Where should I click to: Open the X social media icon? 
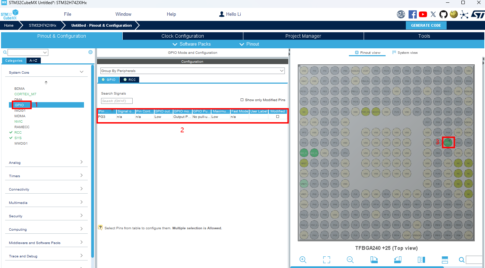pos(433,14)
